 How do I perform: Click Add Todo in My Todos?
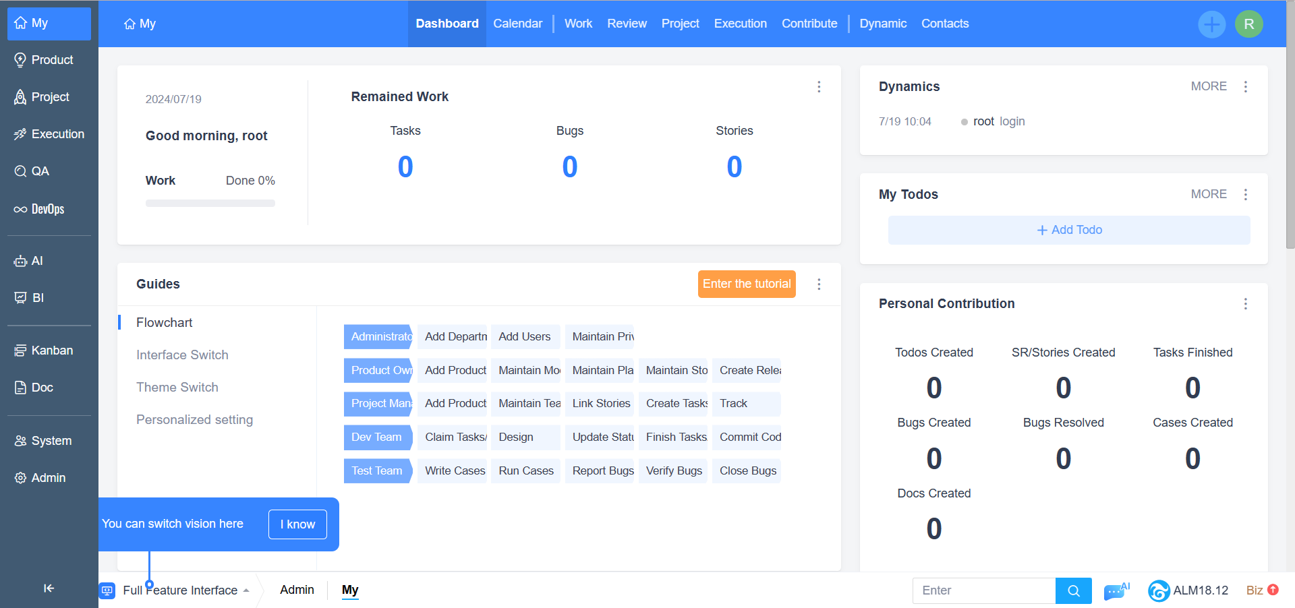point(1068,231)
